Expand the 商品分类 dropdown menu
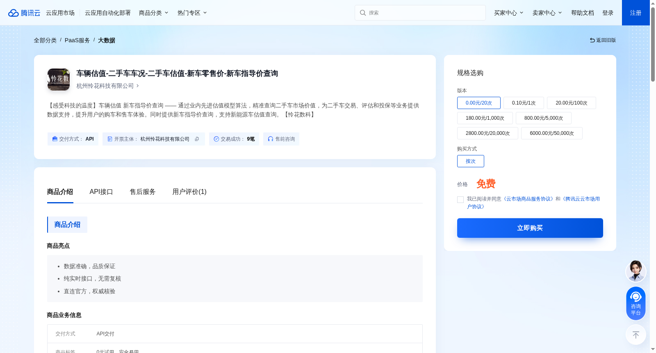Viewport: 656px width, 353px height. click(154, 13)
